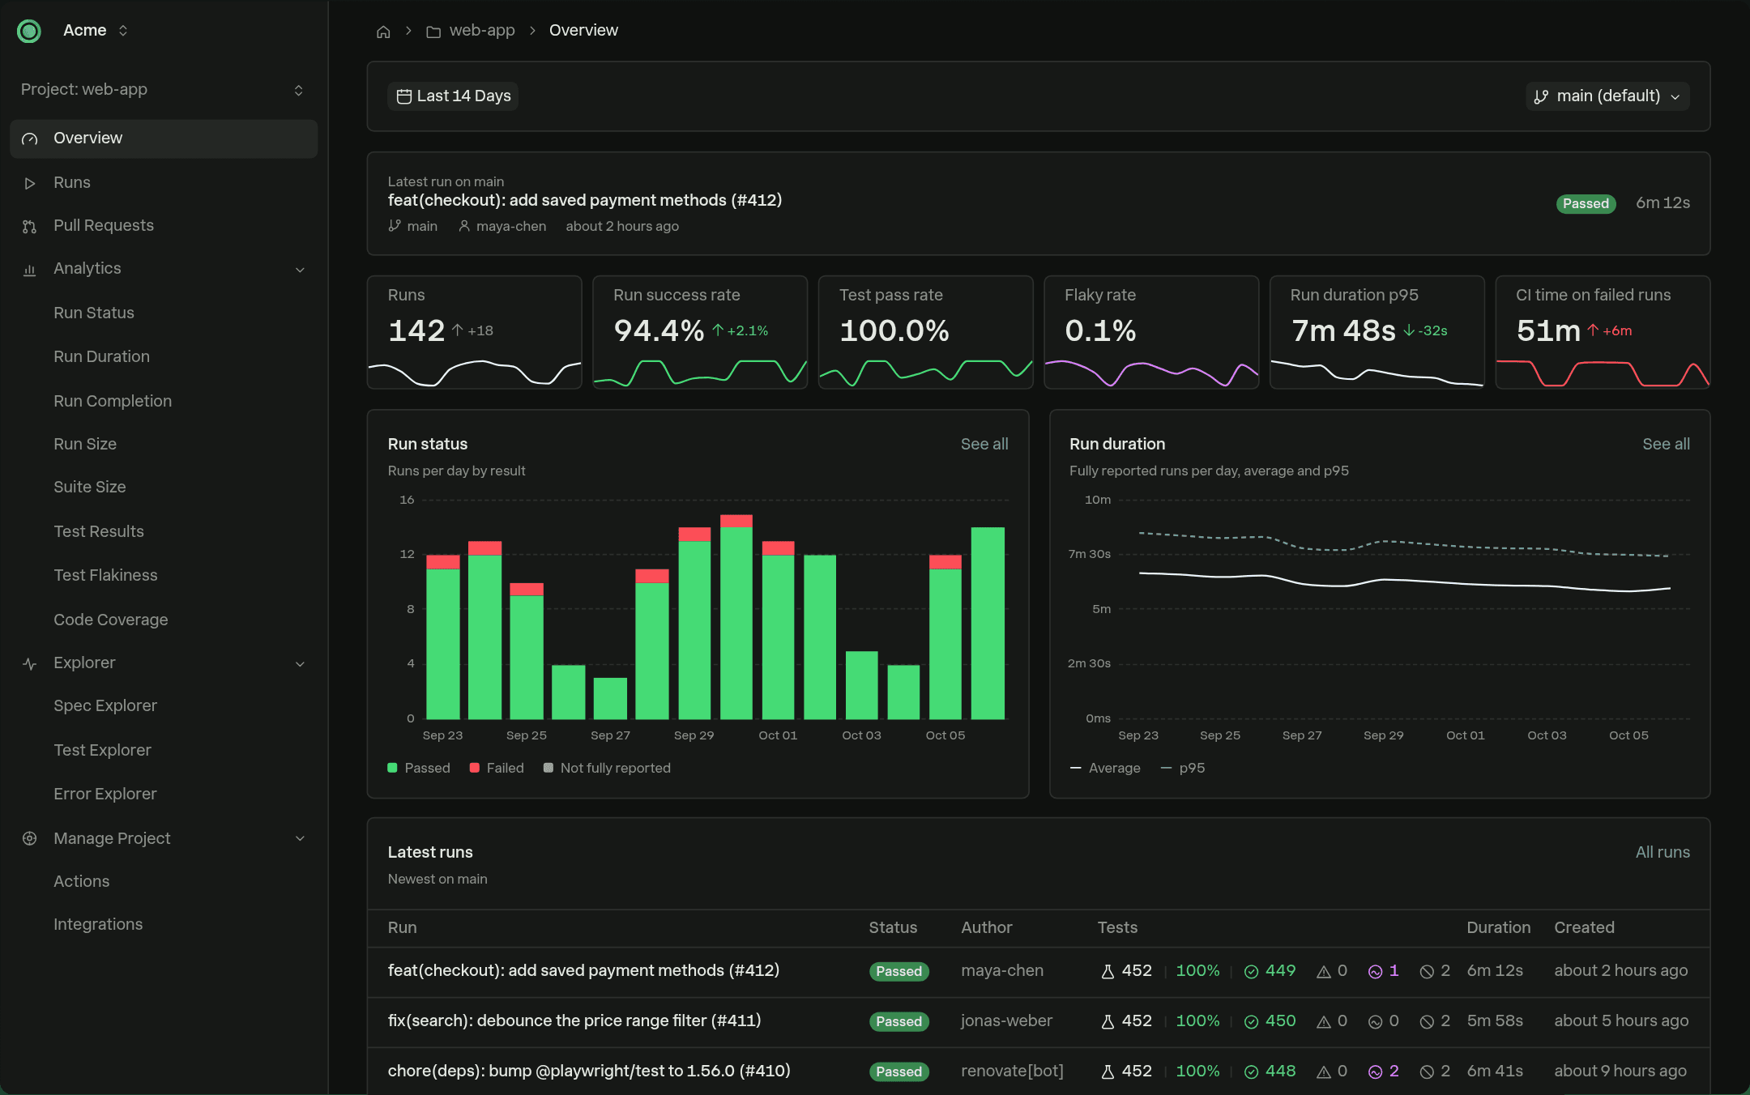Image resolution: width=1750 pixels, height=1095 pixels.
Task: Select Overview in the sidebar
Action: coord(164,138)
